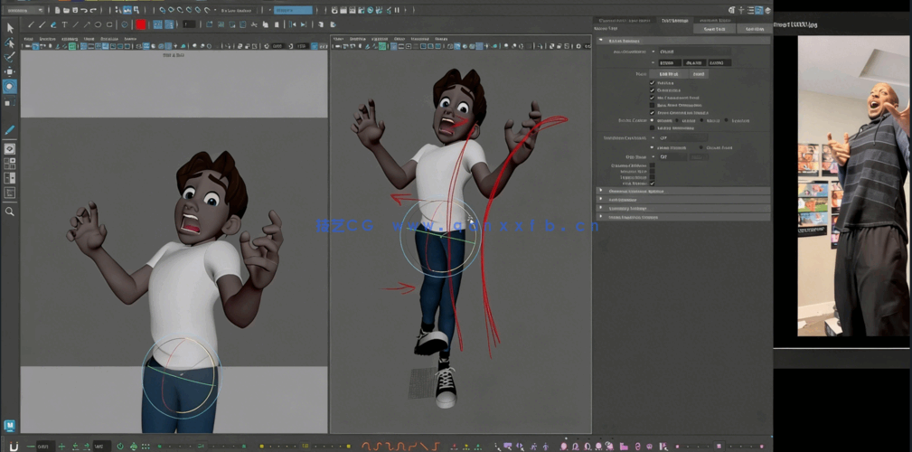Click the magnifying glass search icon
This screenshot has width=912, height=452.
(10, 212)
